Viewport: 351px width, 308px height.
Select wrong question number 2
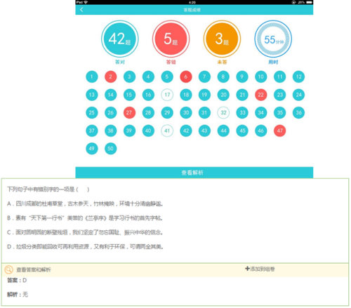pyautogui.click(x=110, y=76)
